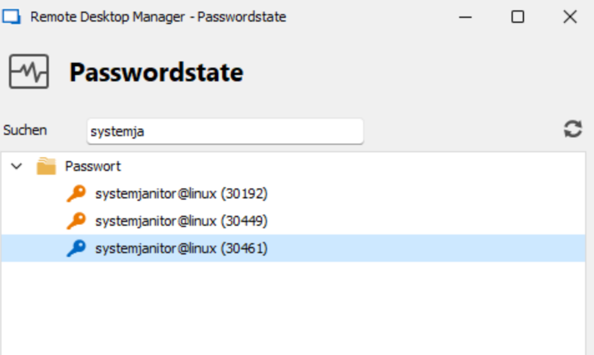The width and height of the screenshot is (594, 355).
Task: Select systemjanitor@linux (30449) entry
Action: [181, 221]
